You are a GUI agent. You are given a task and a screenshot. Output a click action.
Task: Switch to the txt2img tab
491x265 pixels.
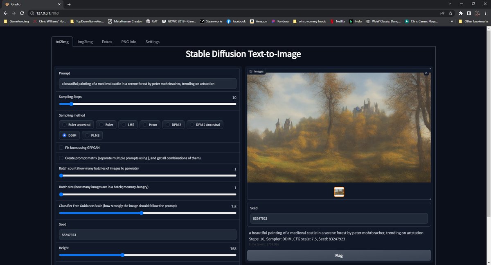[62, 42]
